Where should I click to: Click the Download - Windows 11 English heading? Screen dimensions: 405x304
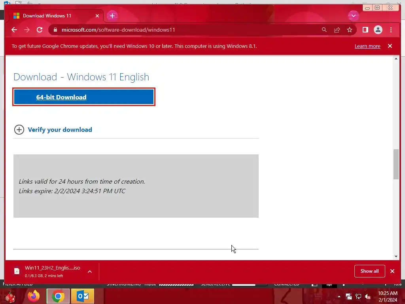coord(81,77)
